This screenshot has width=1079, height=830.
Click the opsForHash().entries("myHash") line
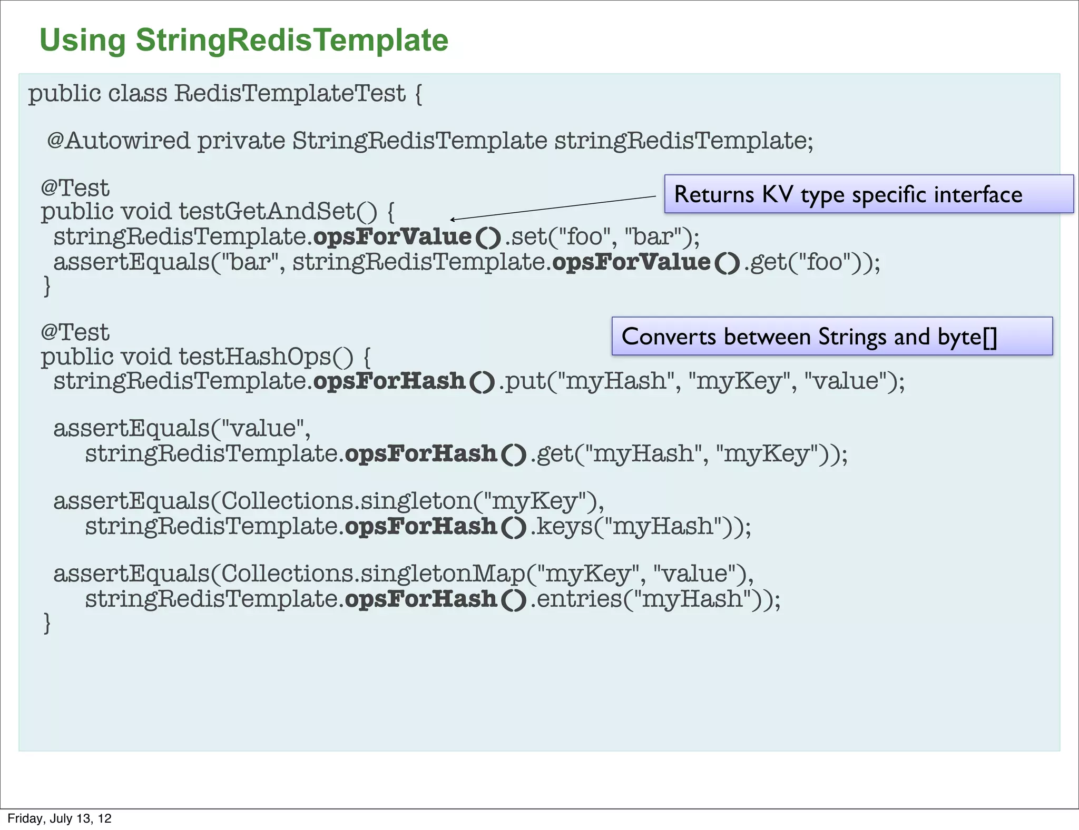pos(433,599)
